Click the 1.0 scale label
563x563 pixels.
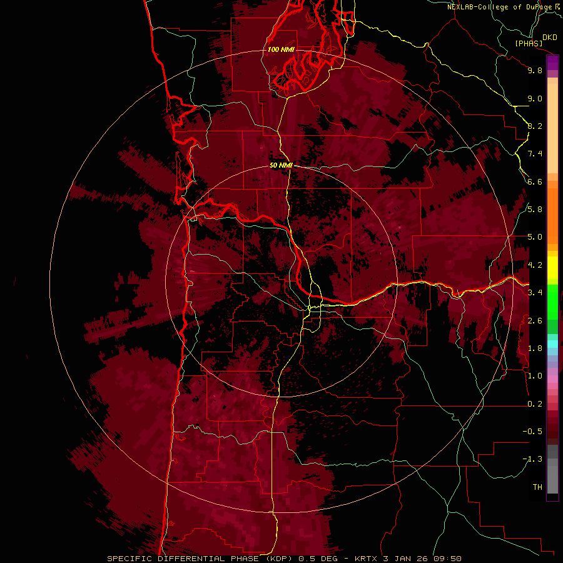tap(535, 376)
